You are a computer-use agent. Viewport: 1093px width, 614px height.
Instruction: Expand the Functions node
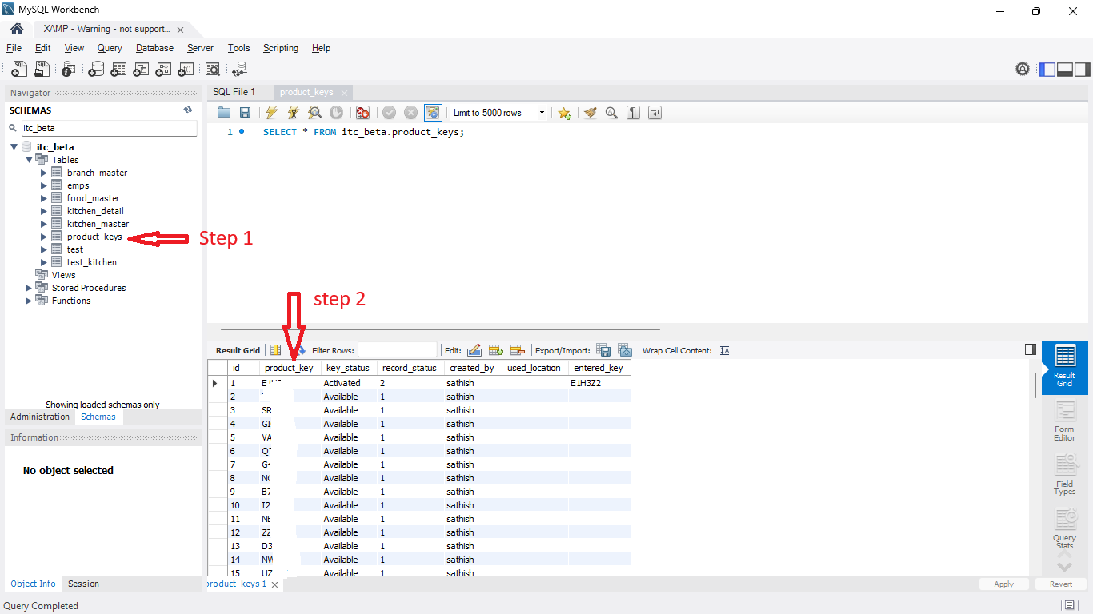[x=30, y=301]
